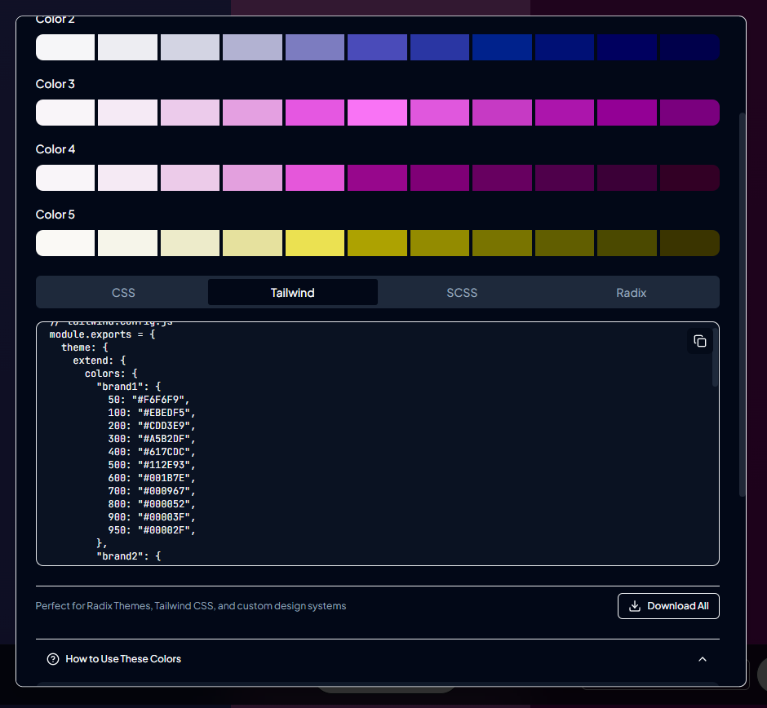Click the copy code icon

pyautogui.click(x=699, y=341)
